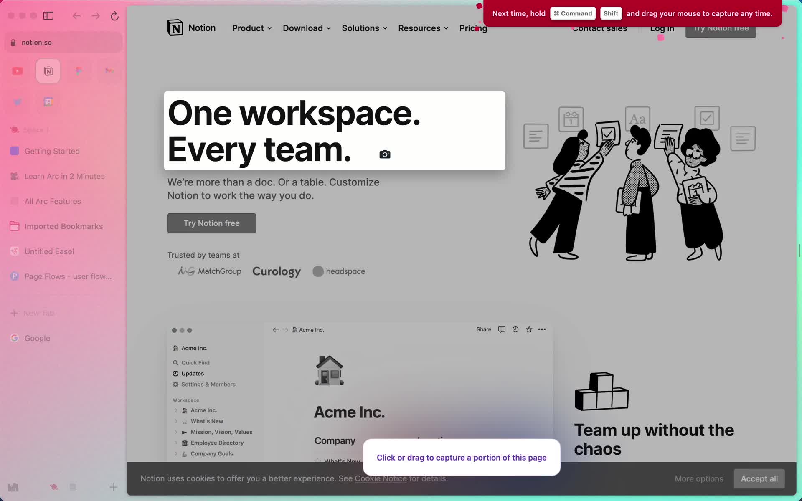The image size is (802, 501).
Task: Click the Try Notion free button
Action: (211, 223)
